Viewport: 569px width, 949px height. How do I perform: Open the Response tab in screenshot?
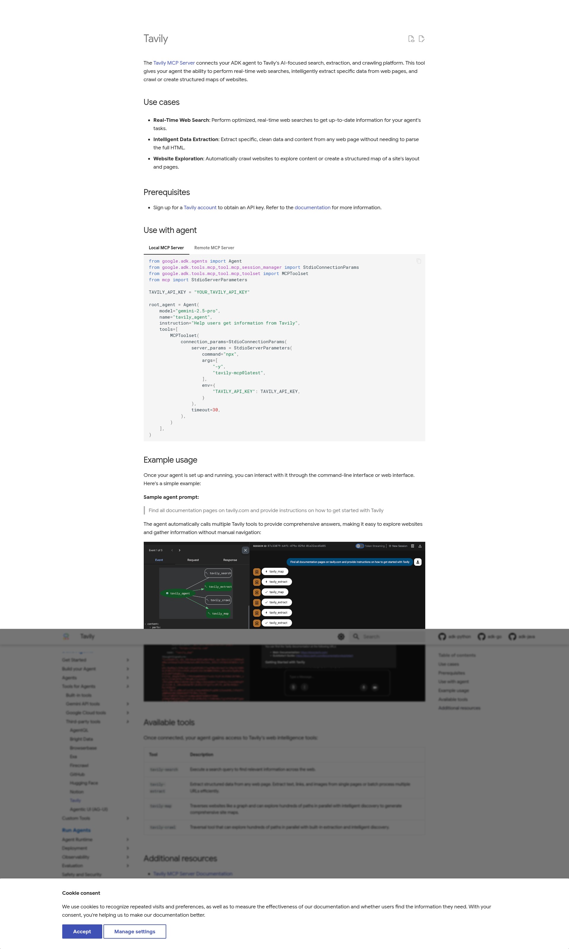point(230,560)
